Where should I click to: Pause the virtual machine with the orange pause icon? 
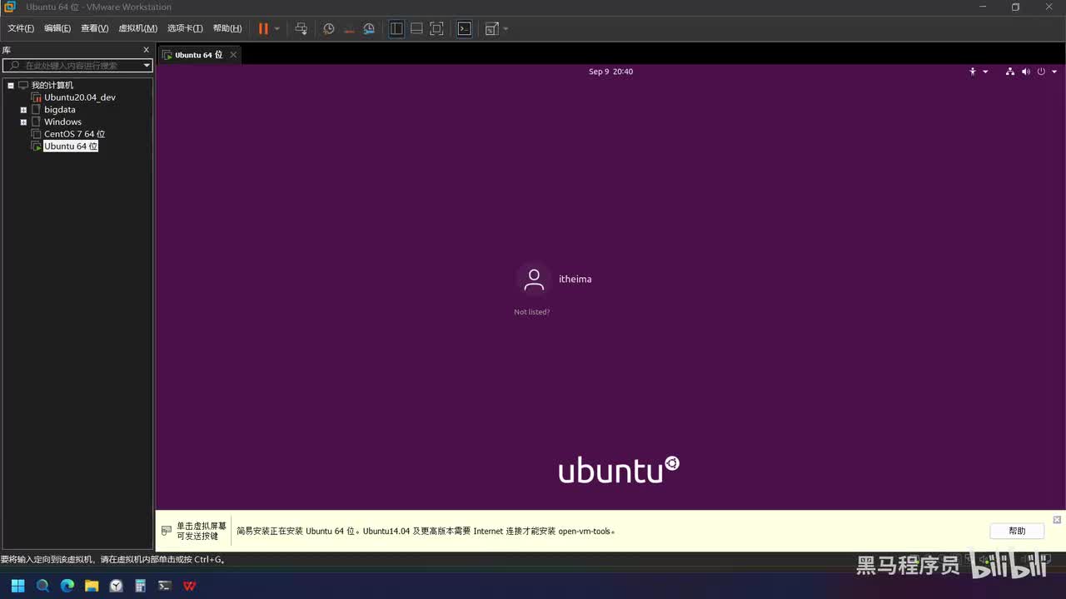click(x=263, y=28)
